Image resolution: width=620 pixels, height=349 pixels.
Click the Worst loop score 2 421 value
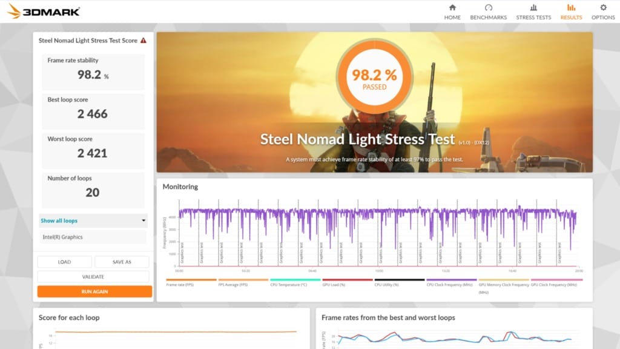[x=92, y=153]
